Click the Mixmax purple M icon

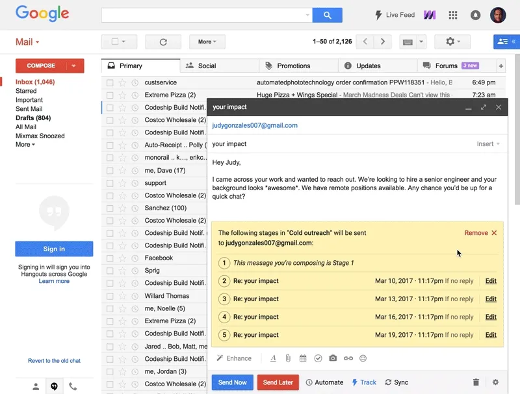coord(430,15)
